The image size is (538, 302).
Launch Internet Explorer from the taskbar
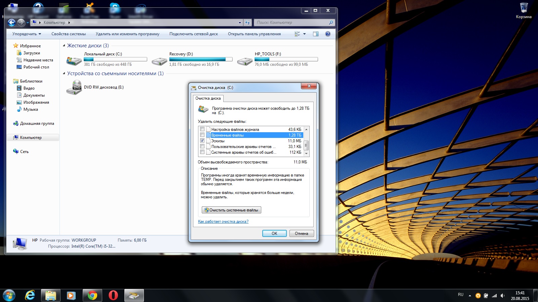tap(30, 295)
